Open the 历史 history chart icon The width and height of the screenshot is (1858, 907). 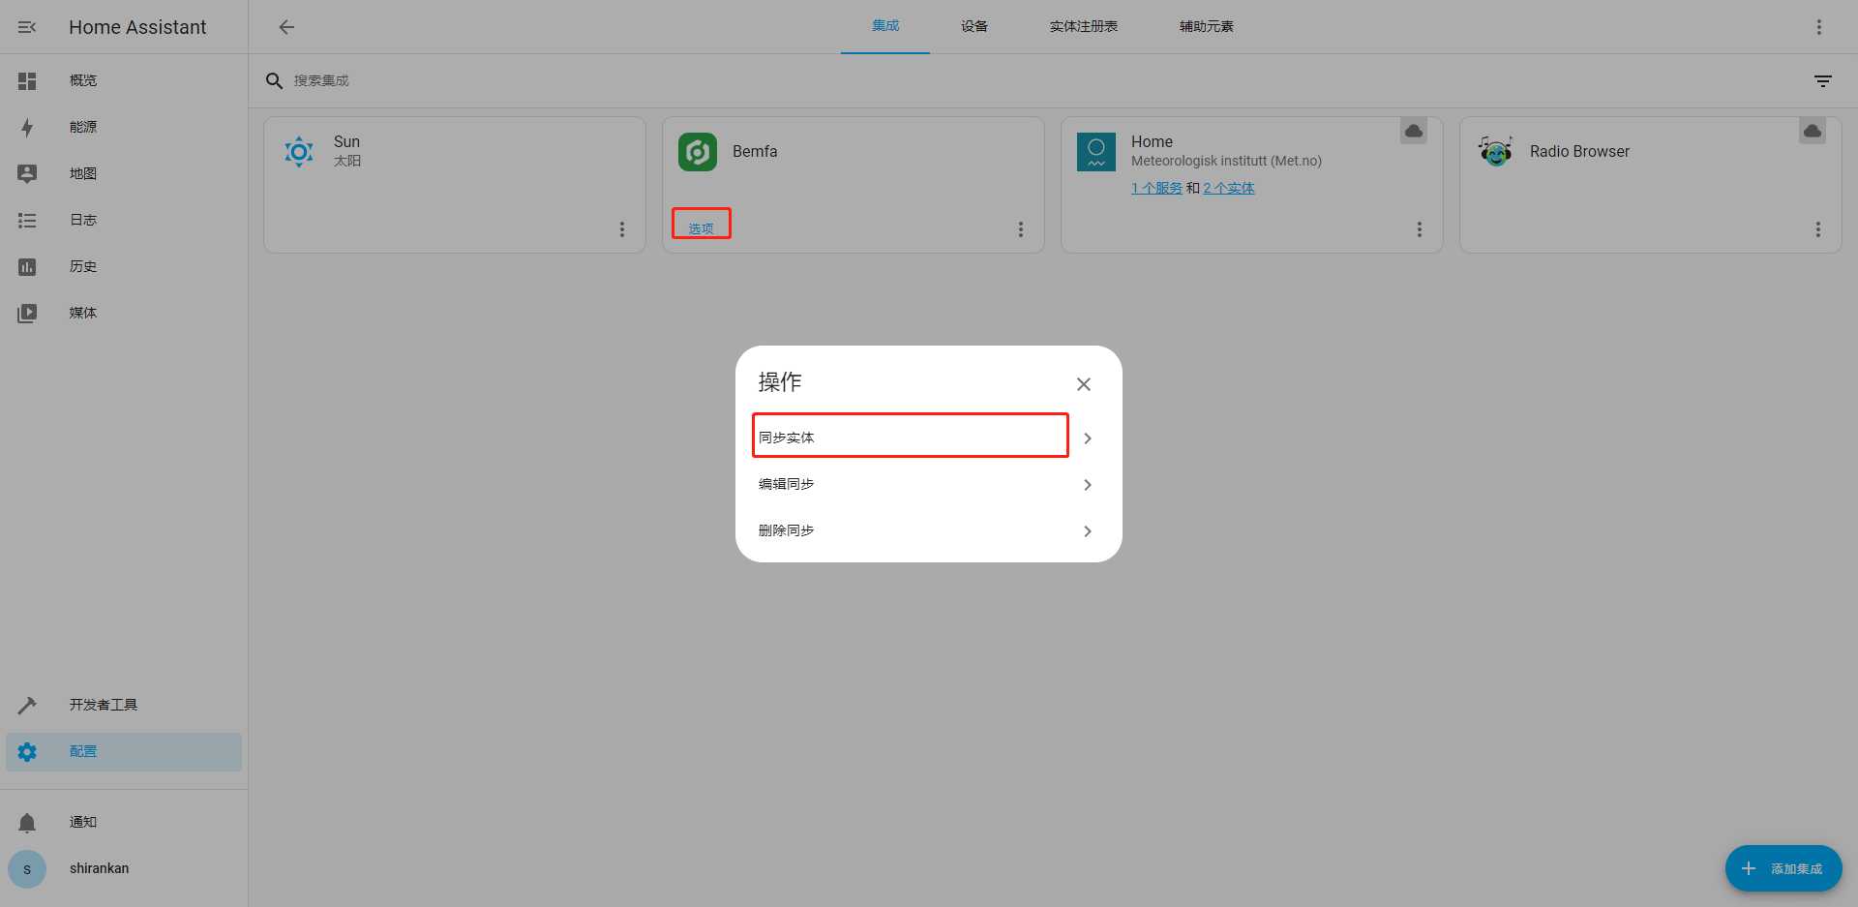pyautogui.click(x=27, y=267)
